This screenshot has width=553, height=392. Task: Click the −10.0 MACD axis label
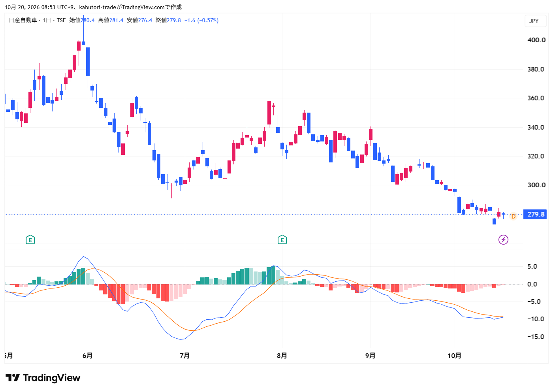click(536, 319)
